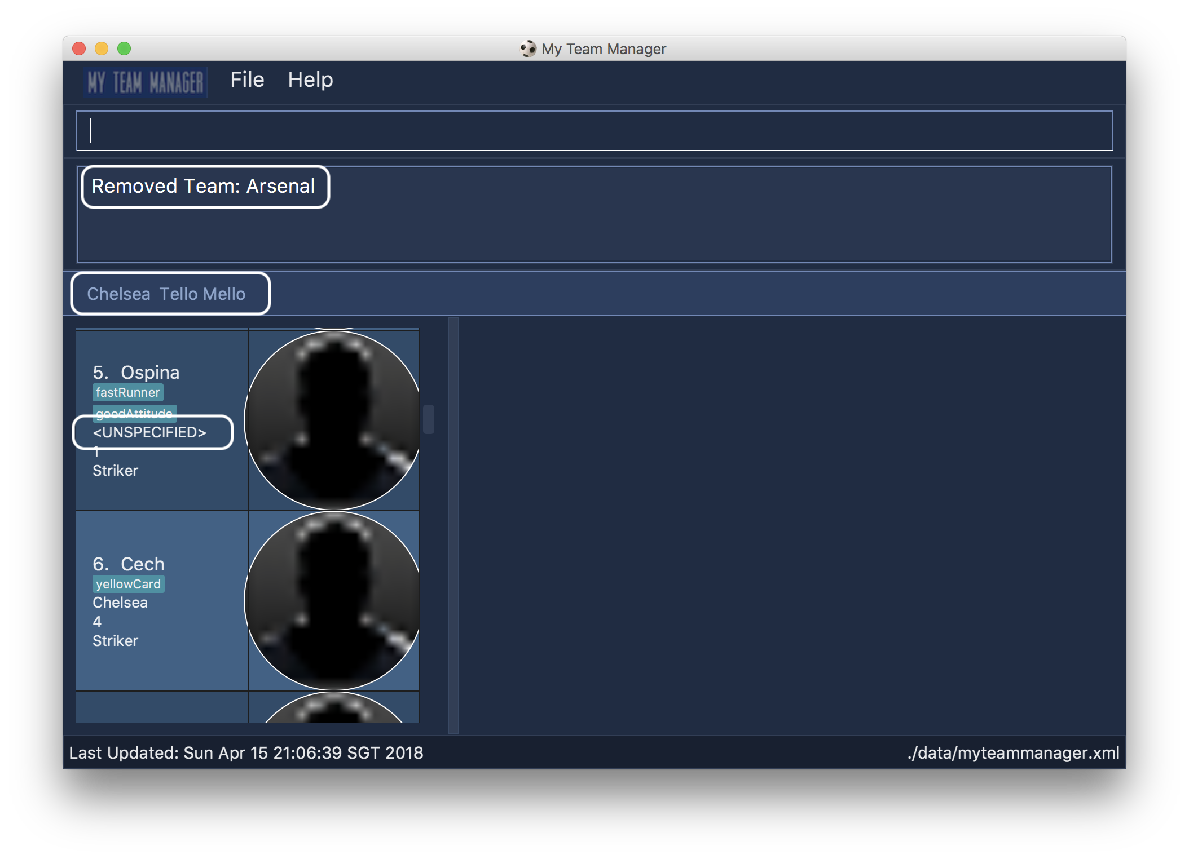Click the soccer ball title bar icon
This screenshot has width=1189, height=859.
pyautogui.click(x=528, y=49)
